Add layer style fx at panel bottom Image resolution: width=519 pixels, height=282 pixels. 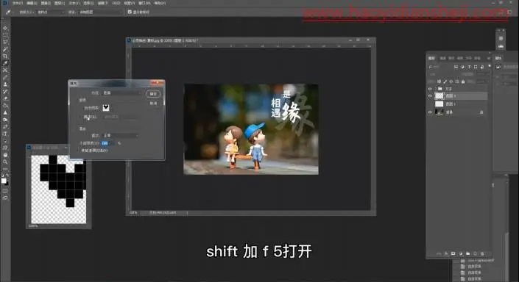(446, 253)
